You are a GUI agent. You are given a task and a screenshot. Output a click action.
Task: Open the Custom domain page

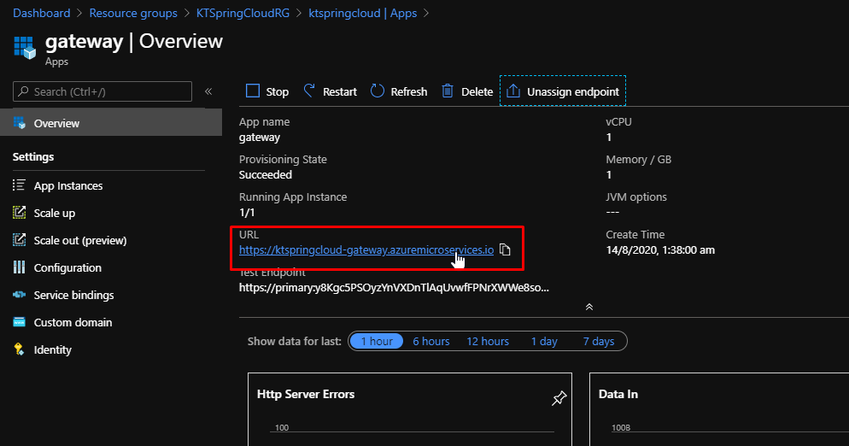[73, 322]
